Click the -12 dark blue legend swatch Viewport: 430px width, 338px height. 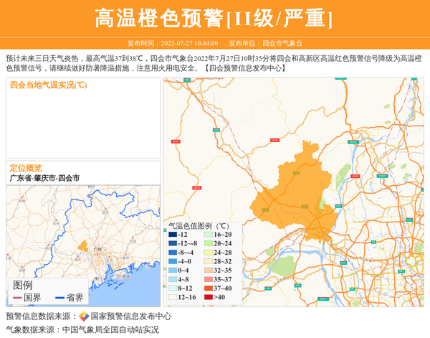point(172,235)
